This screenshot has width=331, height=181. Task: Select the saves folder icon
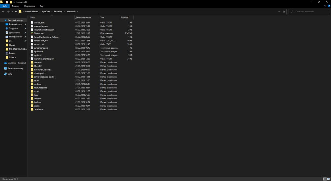32,81
